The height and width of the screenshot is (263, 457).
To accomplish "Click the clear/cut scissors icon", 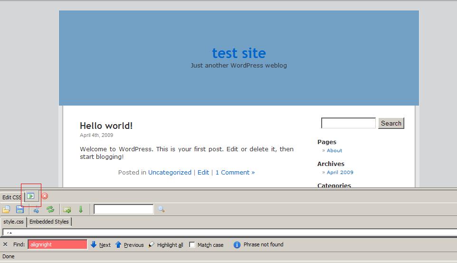I will pos(37,209).
